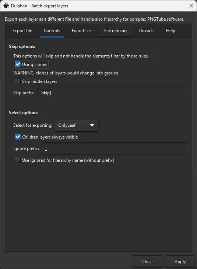Viewport: 197px width, 269px height.
Task: Select the Controls tab
Action: (52, 31)
